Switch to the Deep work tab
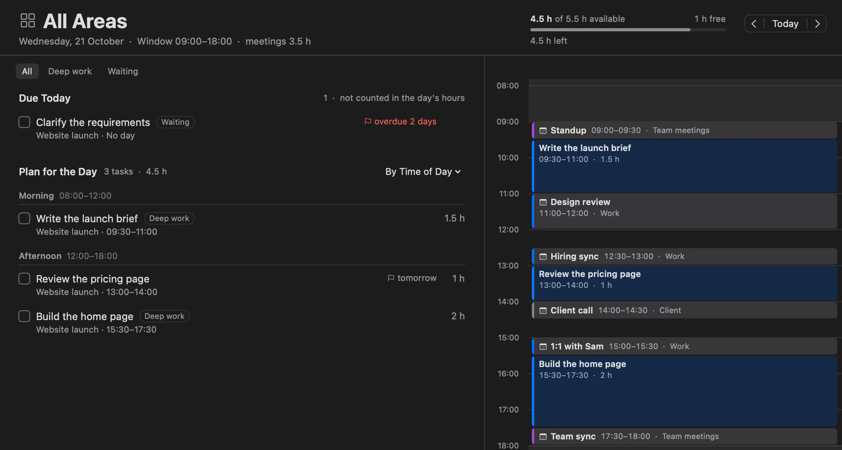Screen dimensions: 842x450 coord(70,71)
